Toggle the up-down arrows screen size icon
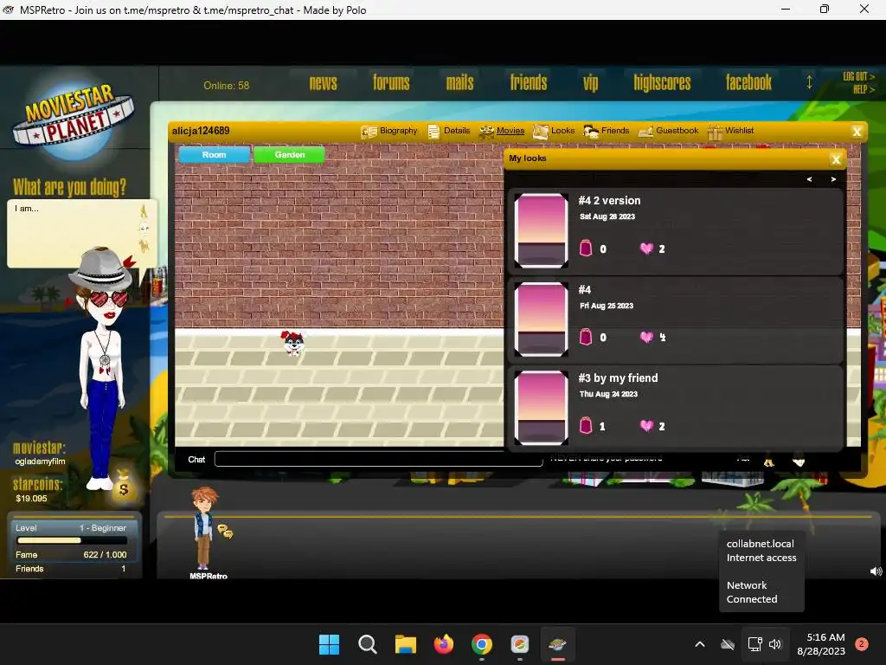 click(x=809, y=82)
